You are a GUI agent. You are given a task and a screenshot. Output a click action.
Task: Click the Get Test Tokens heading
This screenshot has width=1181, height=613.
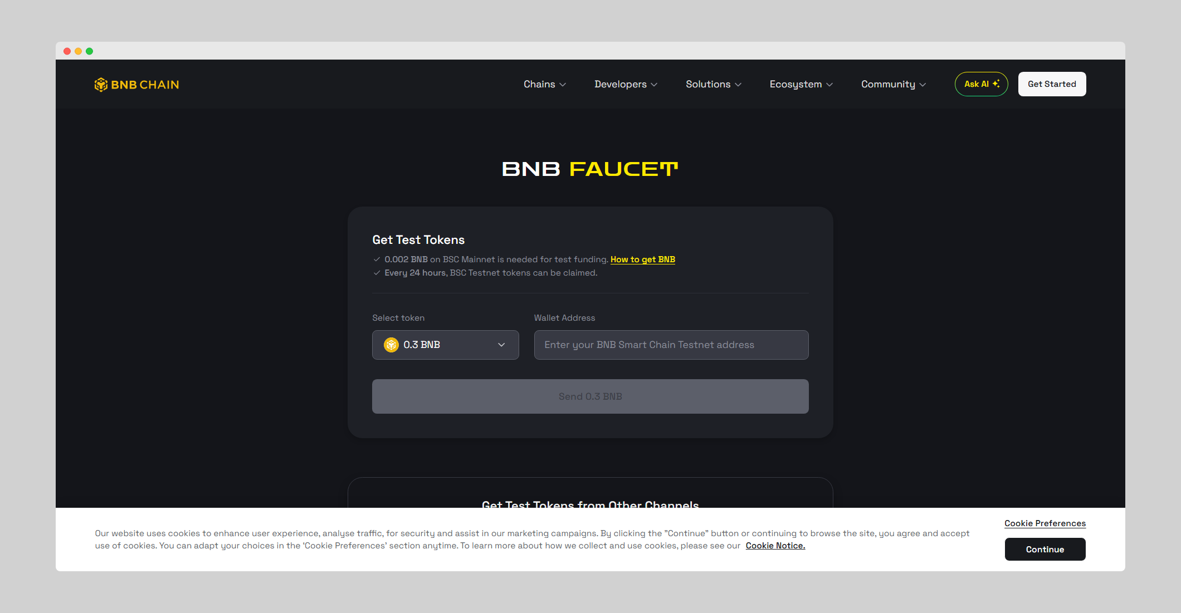(418, 240)
